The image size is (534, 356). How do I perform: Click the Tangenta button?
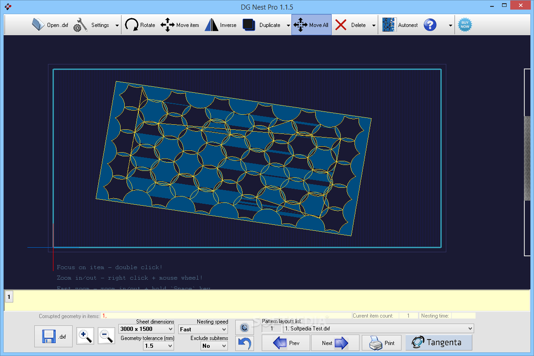[439, 342]
